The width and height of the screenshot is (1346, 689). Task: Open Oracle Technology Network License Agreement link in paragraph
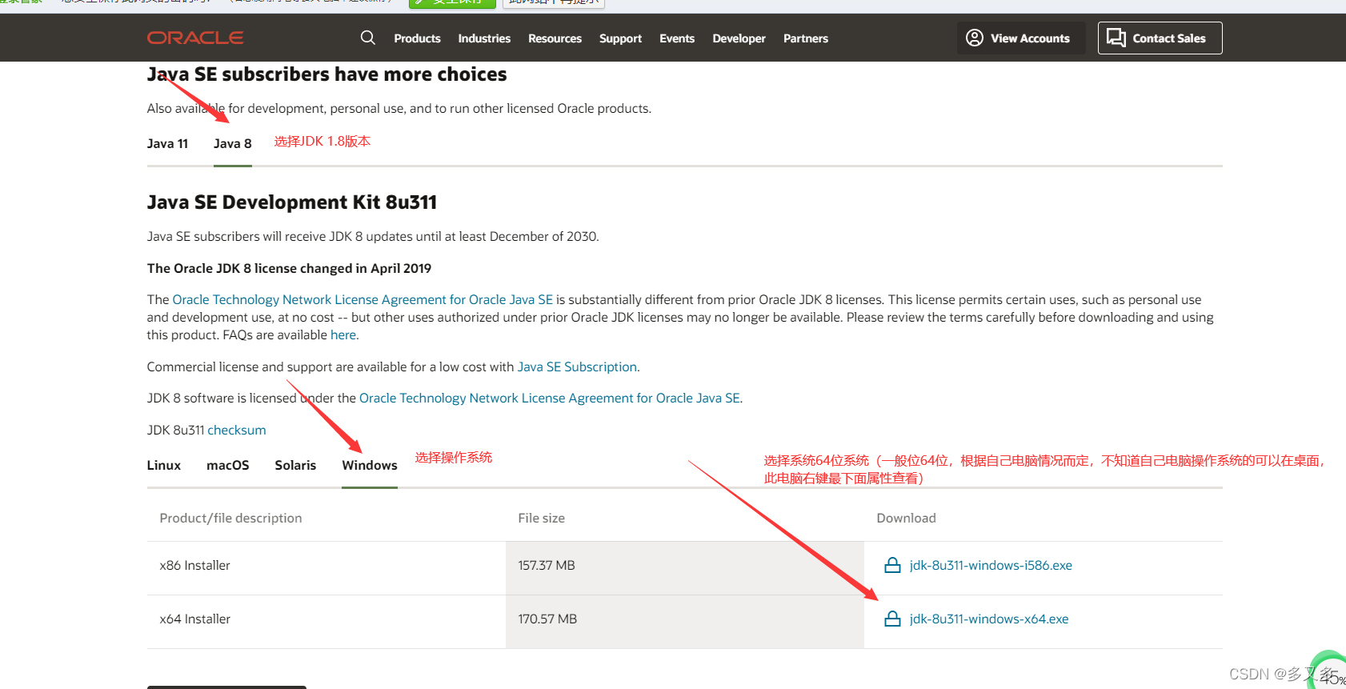click(363, 300)
